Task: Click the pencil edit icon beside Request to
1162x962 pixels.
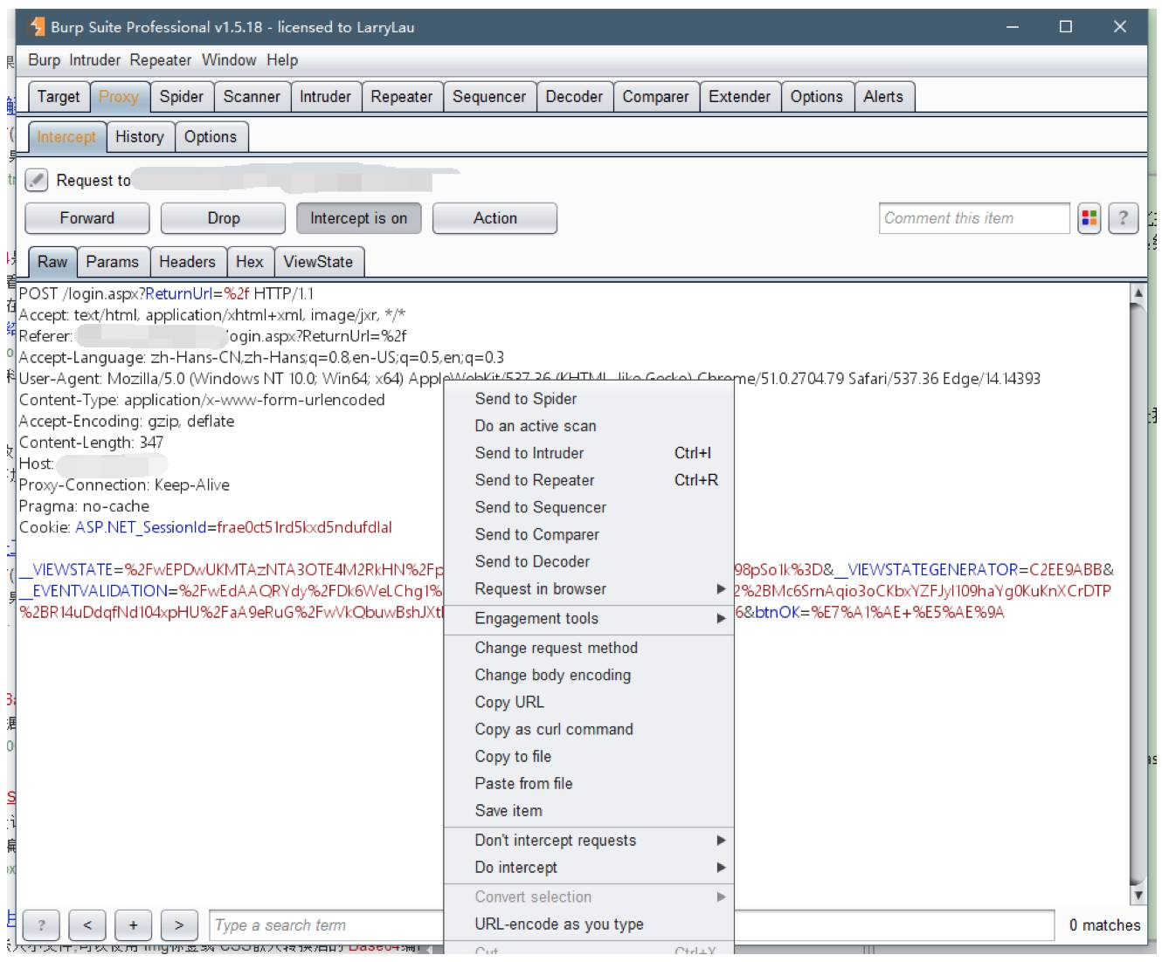Action: [x=36, y=180]
